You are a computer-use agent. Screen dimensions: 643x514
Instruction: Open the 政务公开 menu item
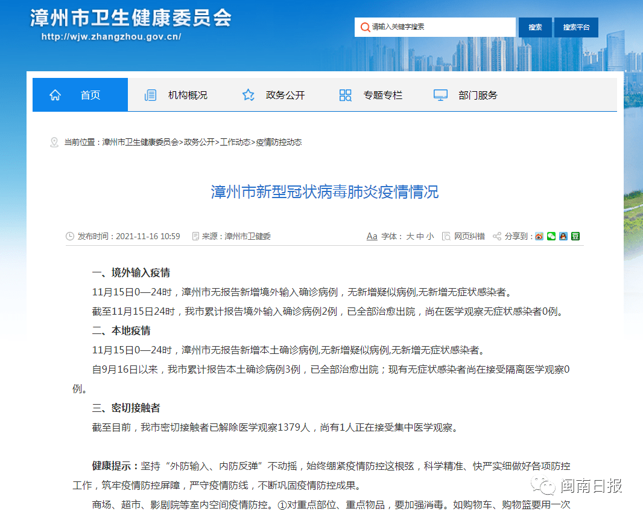click(285, 95)
